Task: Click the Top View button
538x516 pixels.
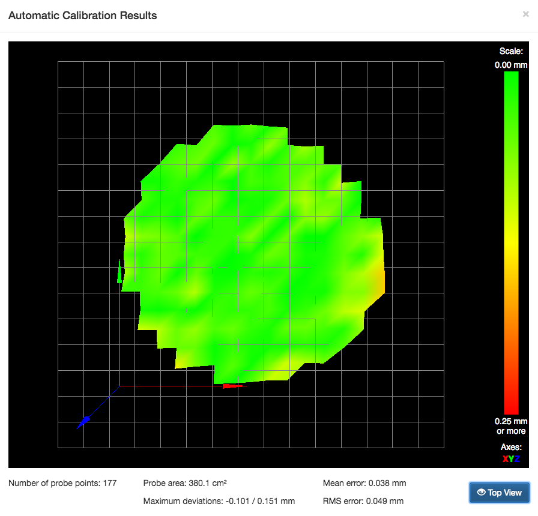Action: point(499,493)
